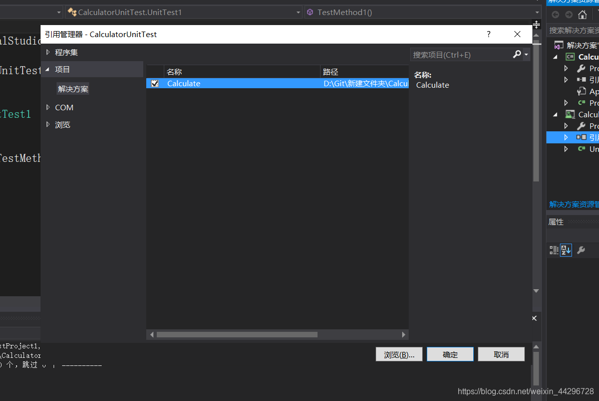Select the 解决方案 root node icon

pos(558,45)
